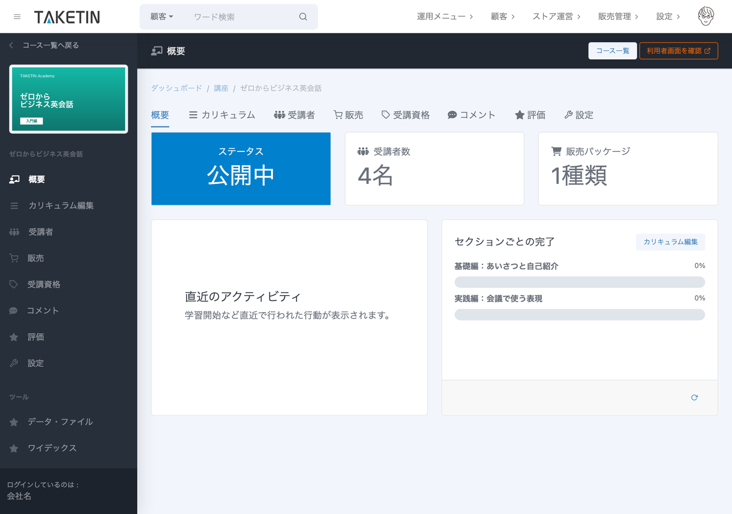
Task: Click the 直近のアクティビティ heading
Action: [243, 297]
